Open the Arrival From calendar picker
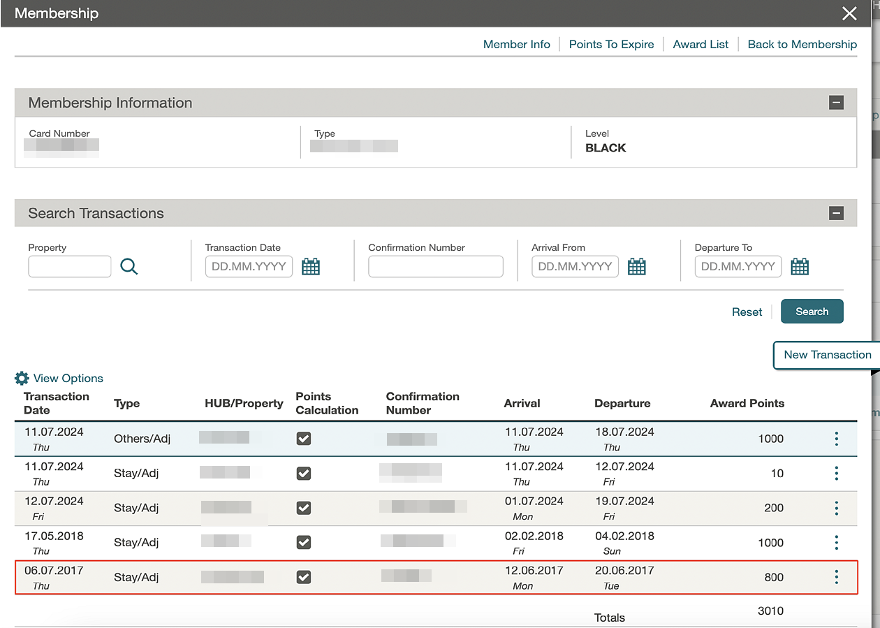The width and height of the screenshot is (880, 628). pos(637,266)
